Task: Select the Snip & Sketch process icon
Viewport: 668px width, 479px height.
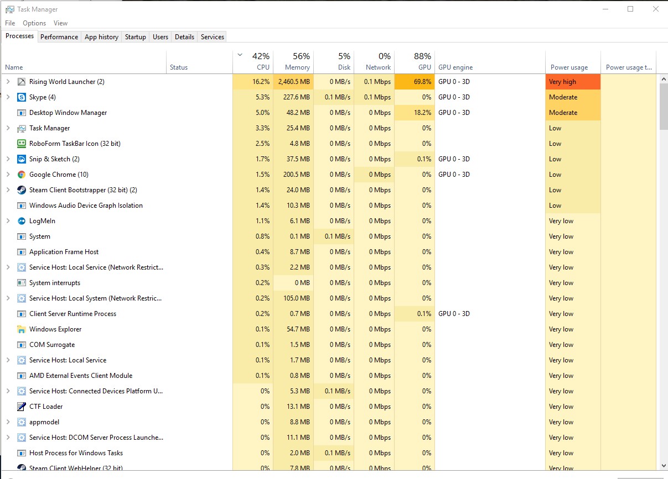Action: click(x=21, y=159)
